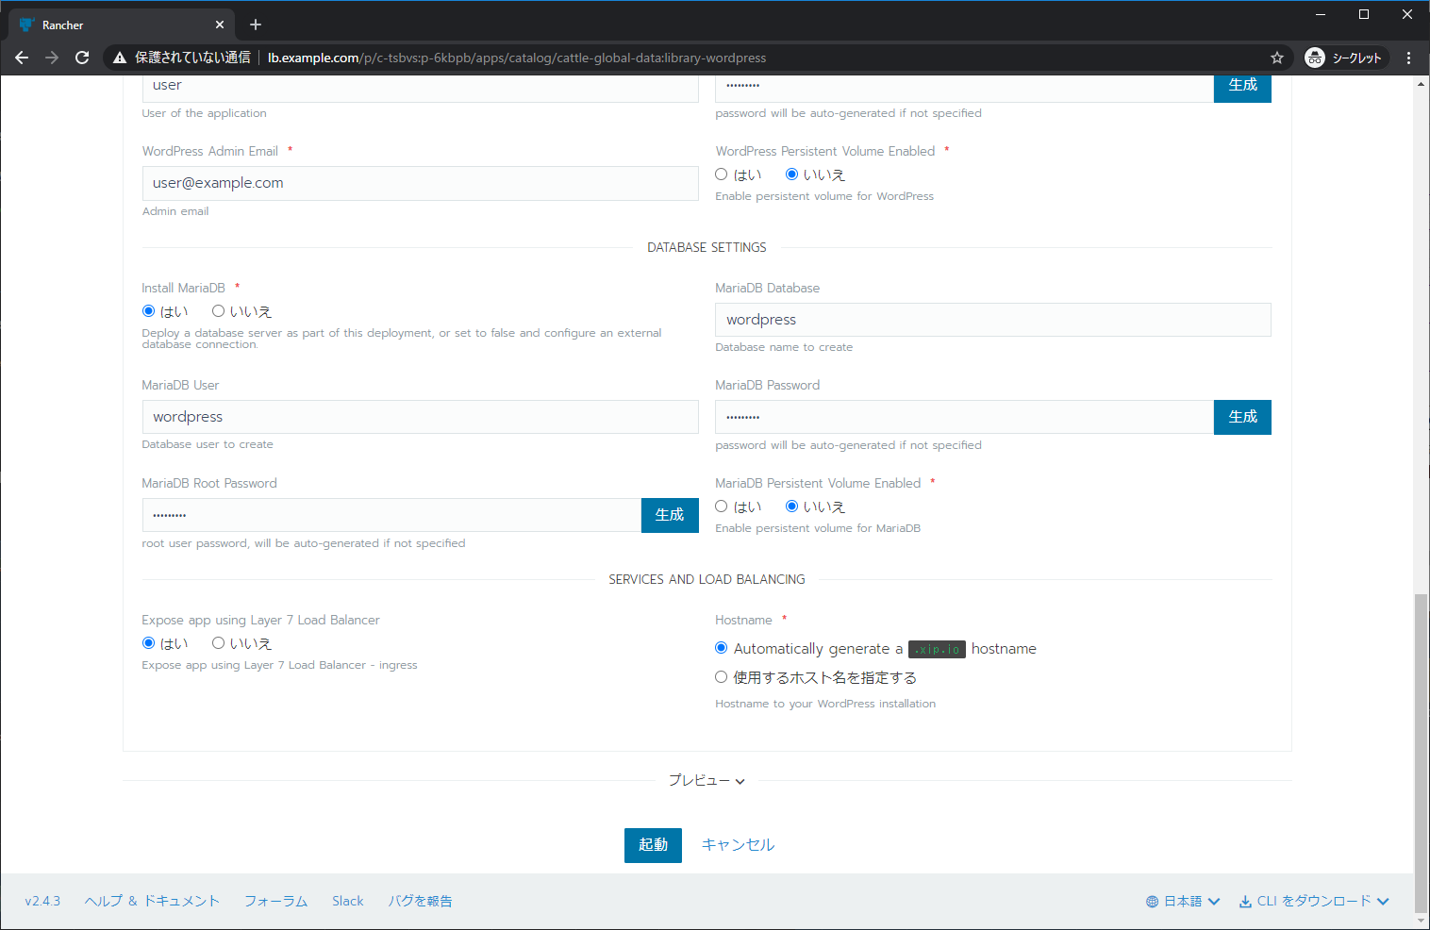The image size is (1430, 930).
Task: Click the .xip.io badge
Action: 937,649
